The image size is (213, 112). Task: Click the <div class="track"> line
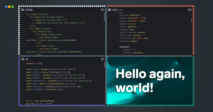(x=42, y=32)
